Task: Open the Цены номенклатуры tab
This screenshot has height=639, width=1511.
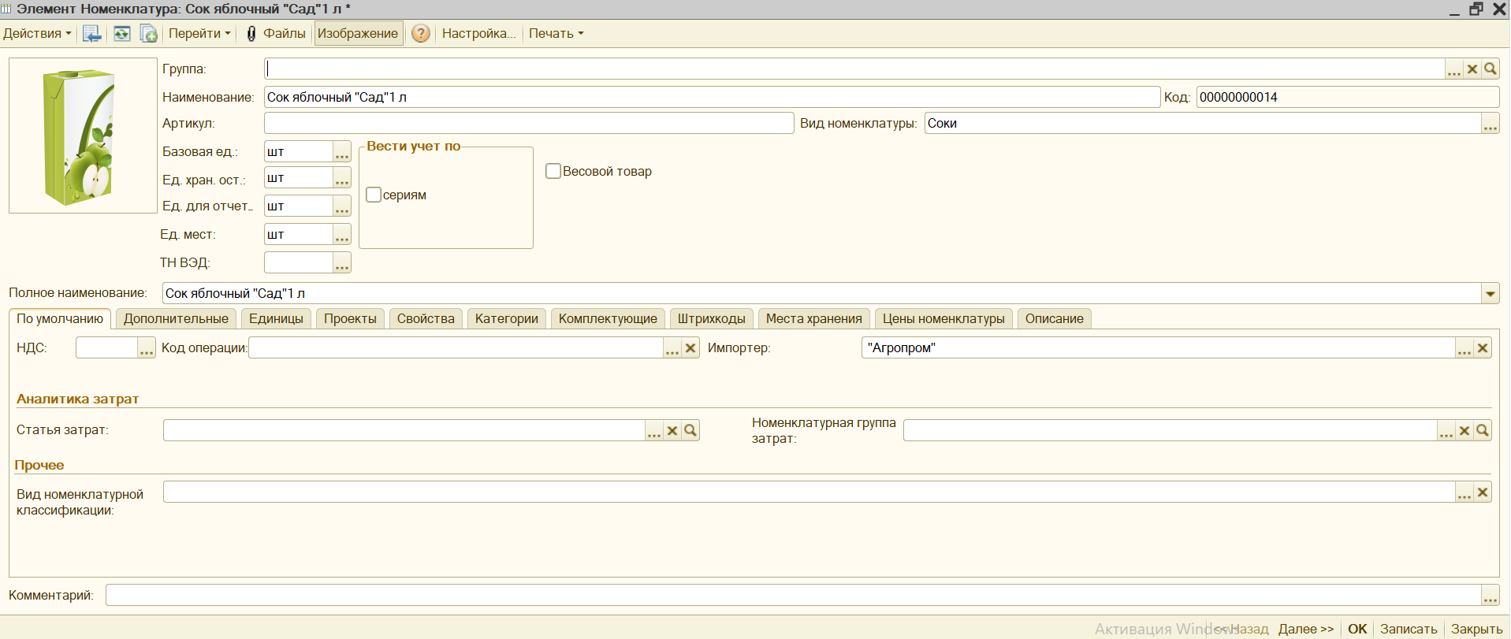Action: [943, 319]
